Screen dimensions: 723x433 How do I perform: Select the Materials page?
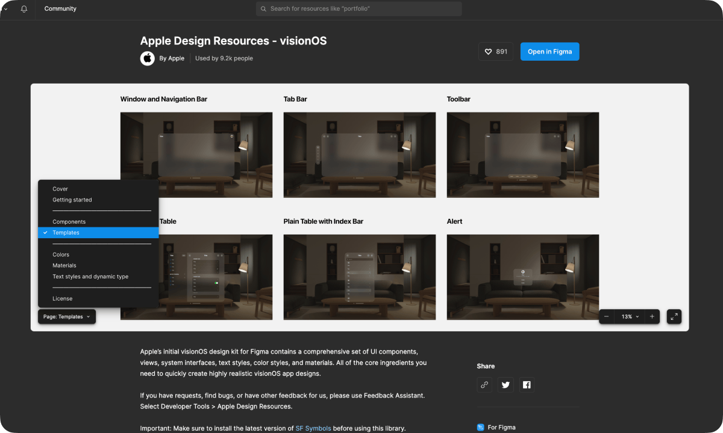click(98, 265)
